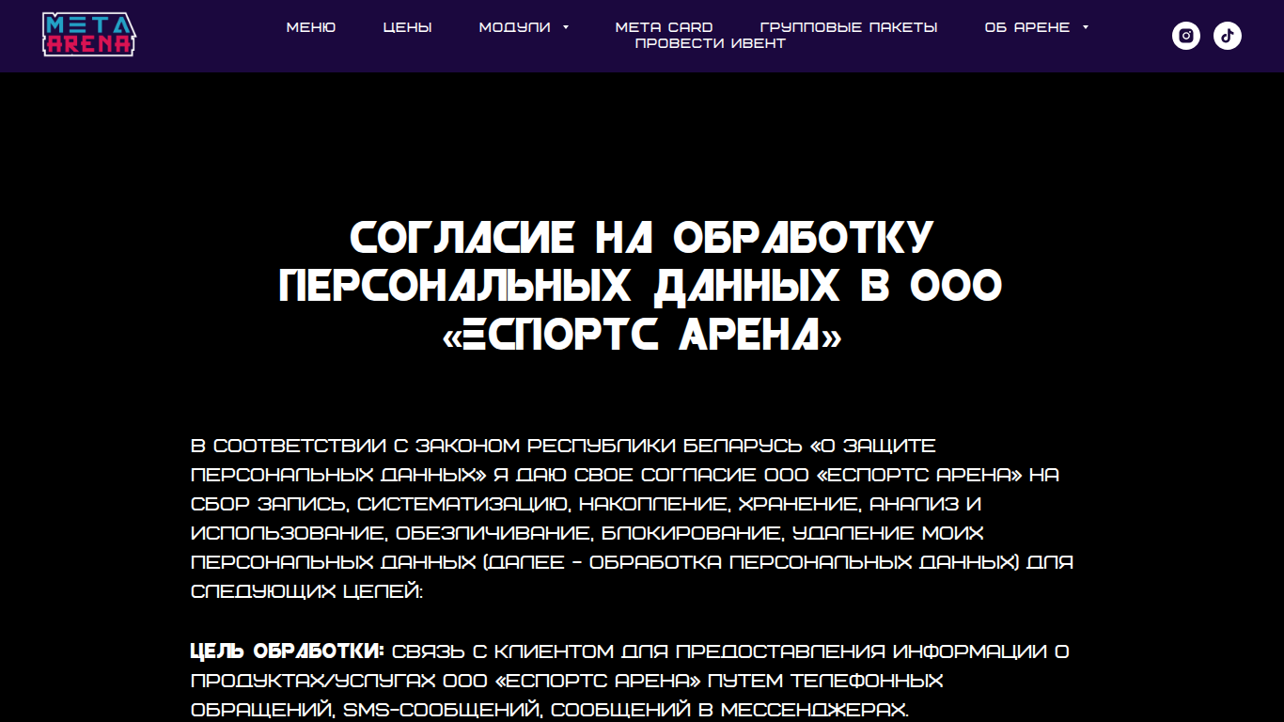
Task: Click the line starting Следующих целей:
Action: [307, 592]
